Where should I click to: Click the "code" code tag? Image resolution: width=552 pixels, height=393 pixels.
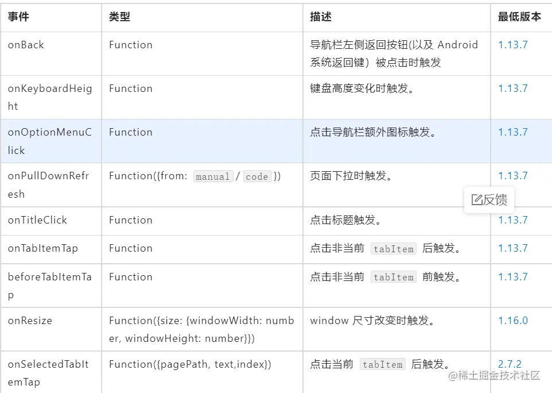click(256, 177)
